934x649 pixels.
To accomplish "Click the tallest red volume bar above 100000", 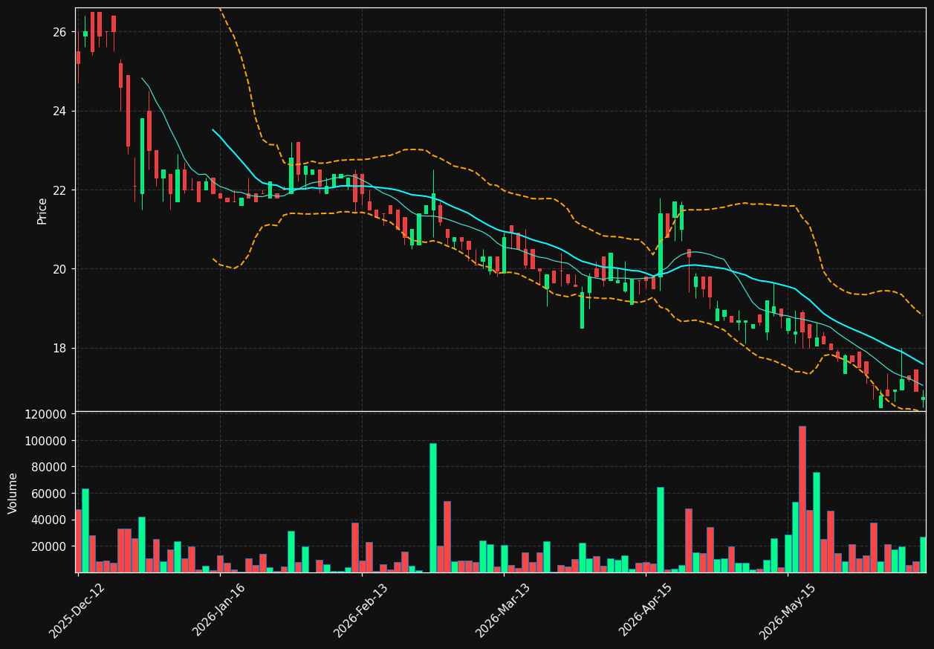I will point(802,499).
